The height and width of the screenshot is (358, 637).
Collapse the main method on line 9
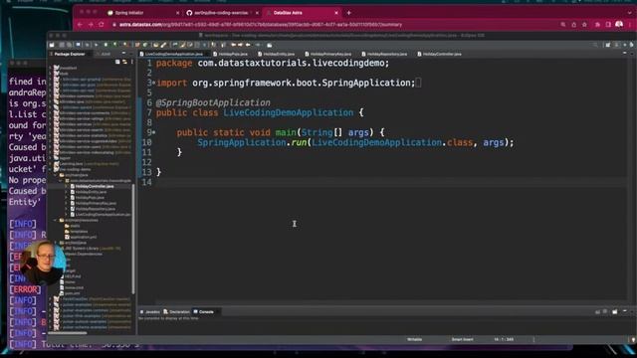click(154, 132)
